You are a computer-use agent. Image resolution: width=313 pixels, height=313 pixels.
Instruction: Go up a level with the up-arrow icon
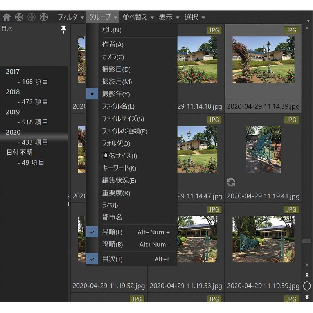pyautogui.click(x=44, y=17)
